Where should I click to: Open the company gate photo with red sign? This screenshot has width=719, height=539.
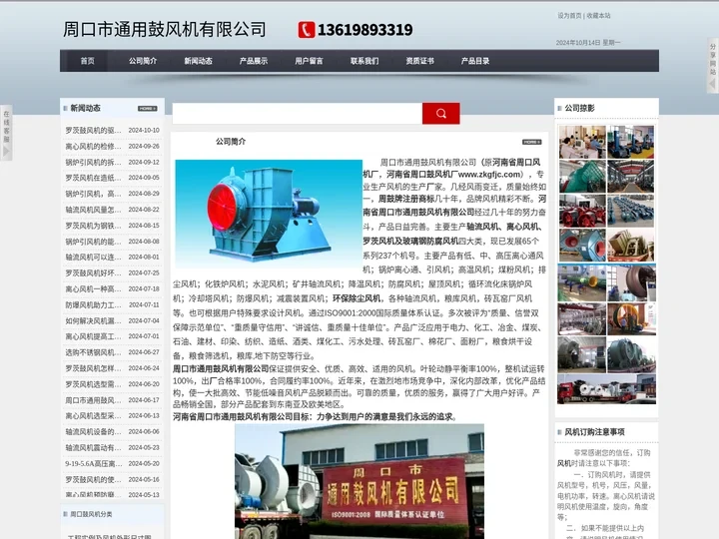(359, 481)
